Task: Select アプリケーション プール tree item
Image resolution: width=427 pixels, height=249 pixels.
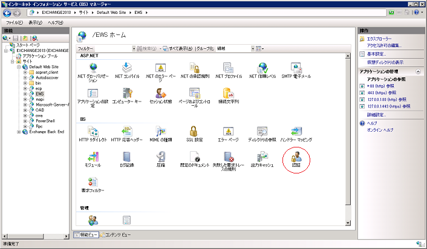Action: 40,56
